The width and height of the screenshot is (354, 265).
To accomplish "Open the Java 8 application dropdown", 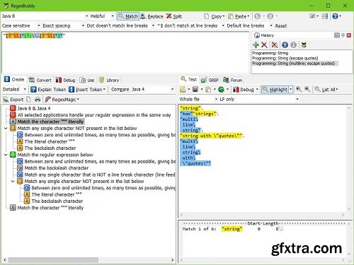I will tap(45, 16).
